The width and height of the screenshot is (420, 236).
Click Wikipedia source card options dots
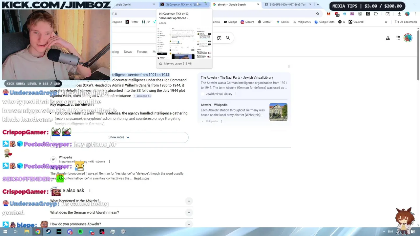221,121
